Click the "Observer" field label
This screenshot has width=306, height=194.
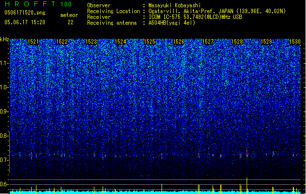pyautogui.click(x=99, y=5)
